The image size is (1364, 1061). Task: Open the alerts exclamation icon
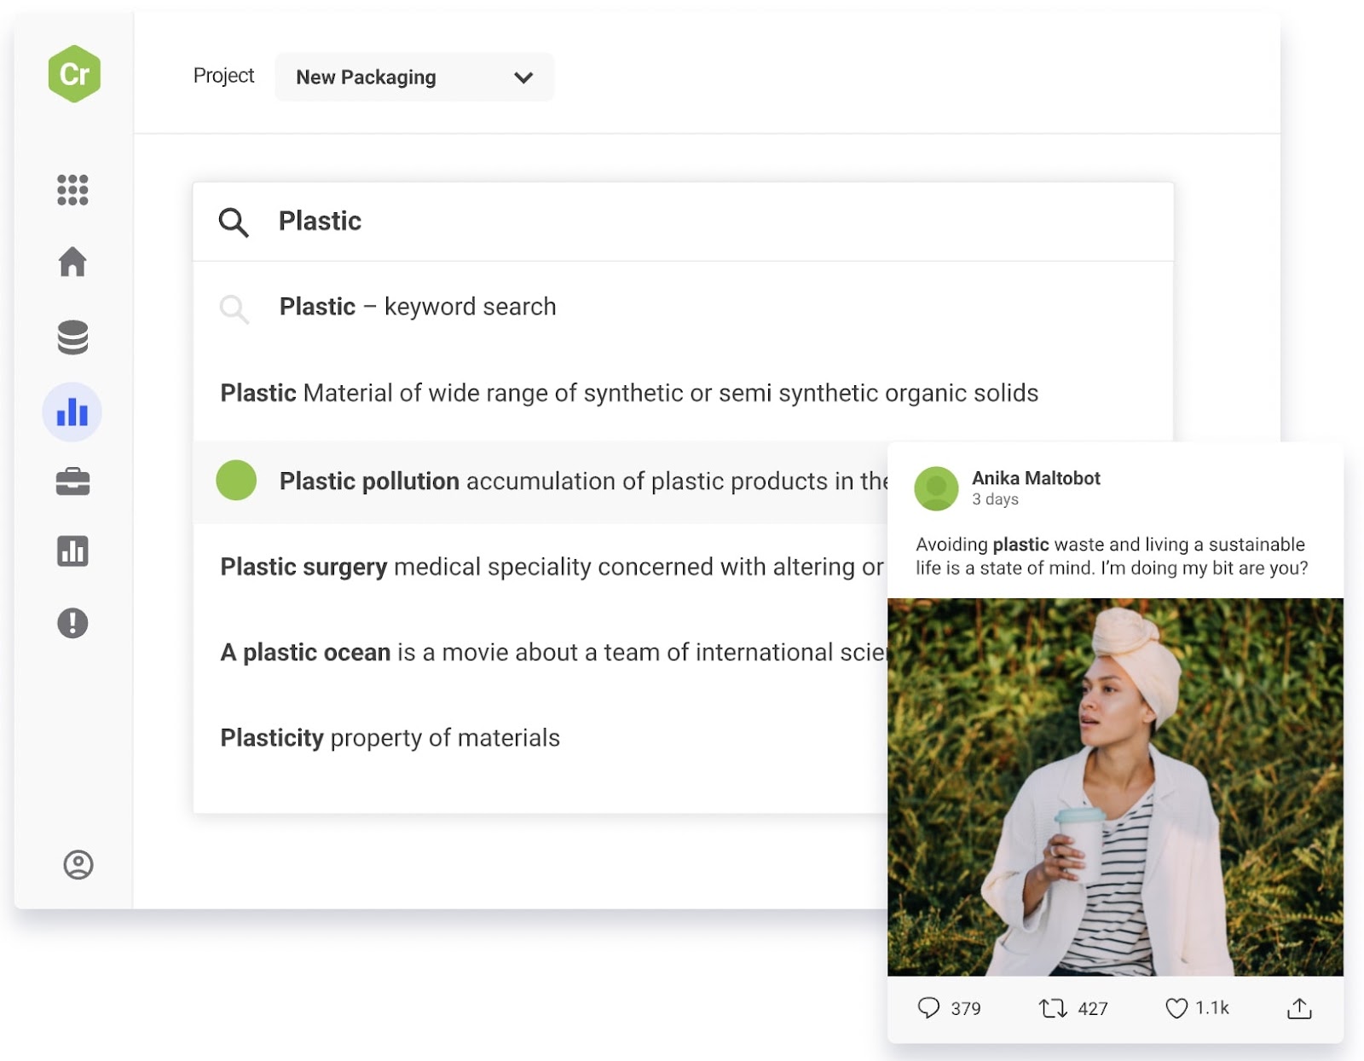click(73, 623)
